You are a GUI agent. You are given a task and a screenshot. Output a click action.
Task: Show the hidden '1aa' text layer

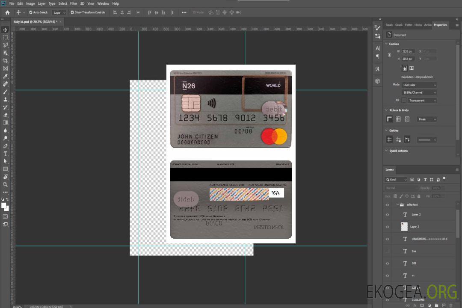[x=388, y=252]
